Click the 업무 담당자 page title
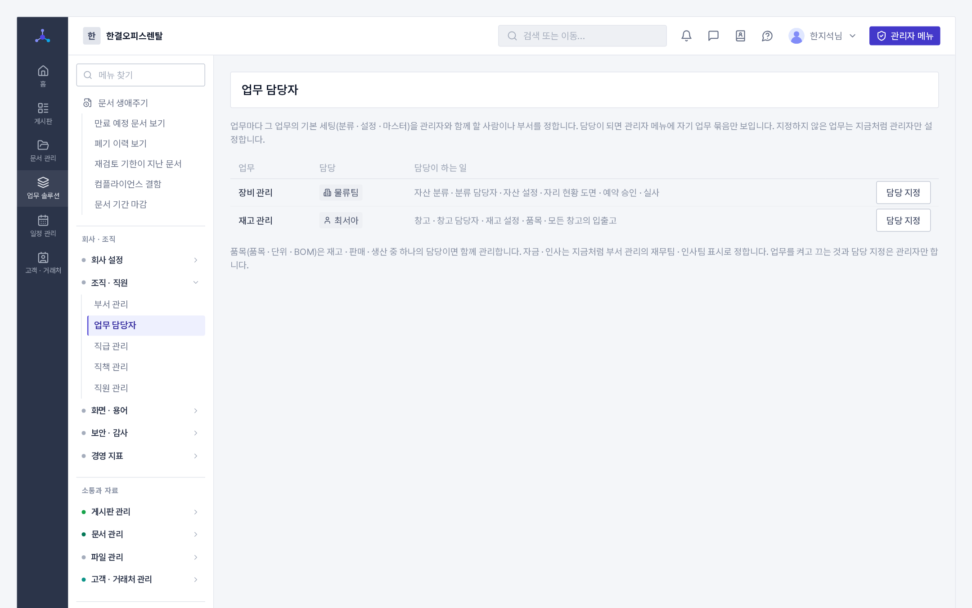Screen dimensions: 972x608 click(270, 90)
